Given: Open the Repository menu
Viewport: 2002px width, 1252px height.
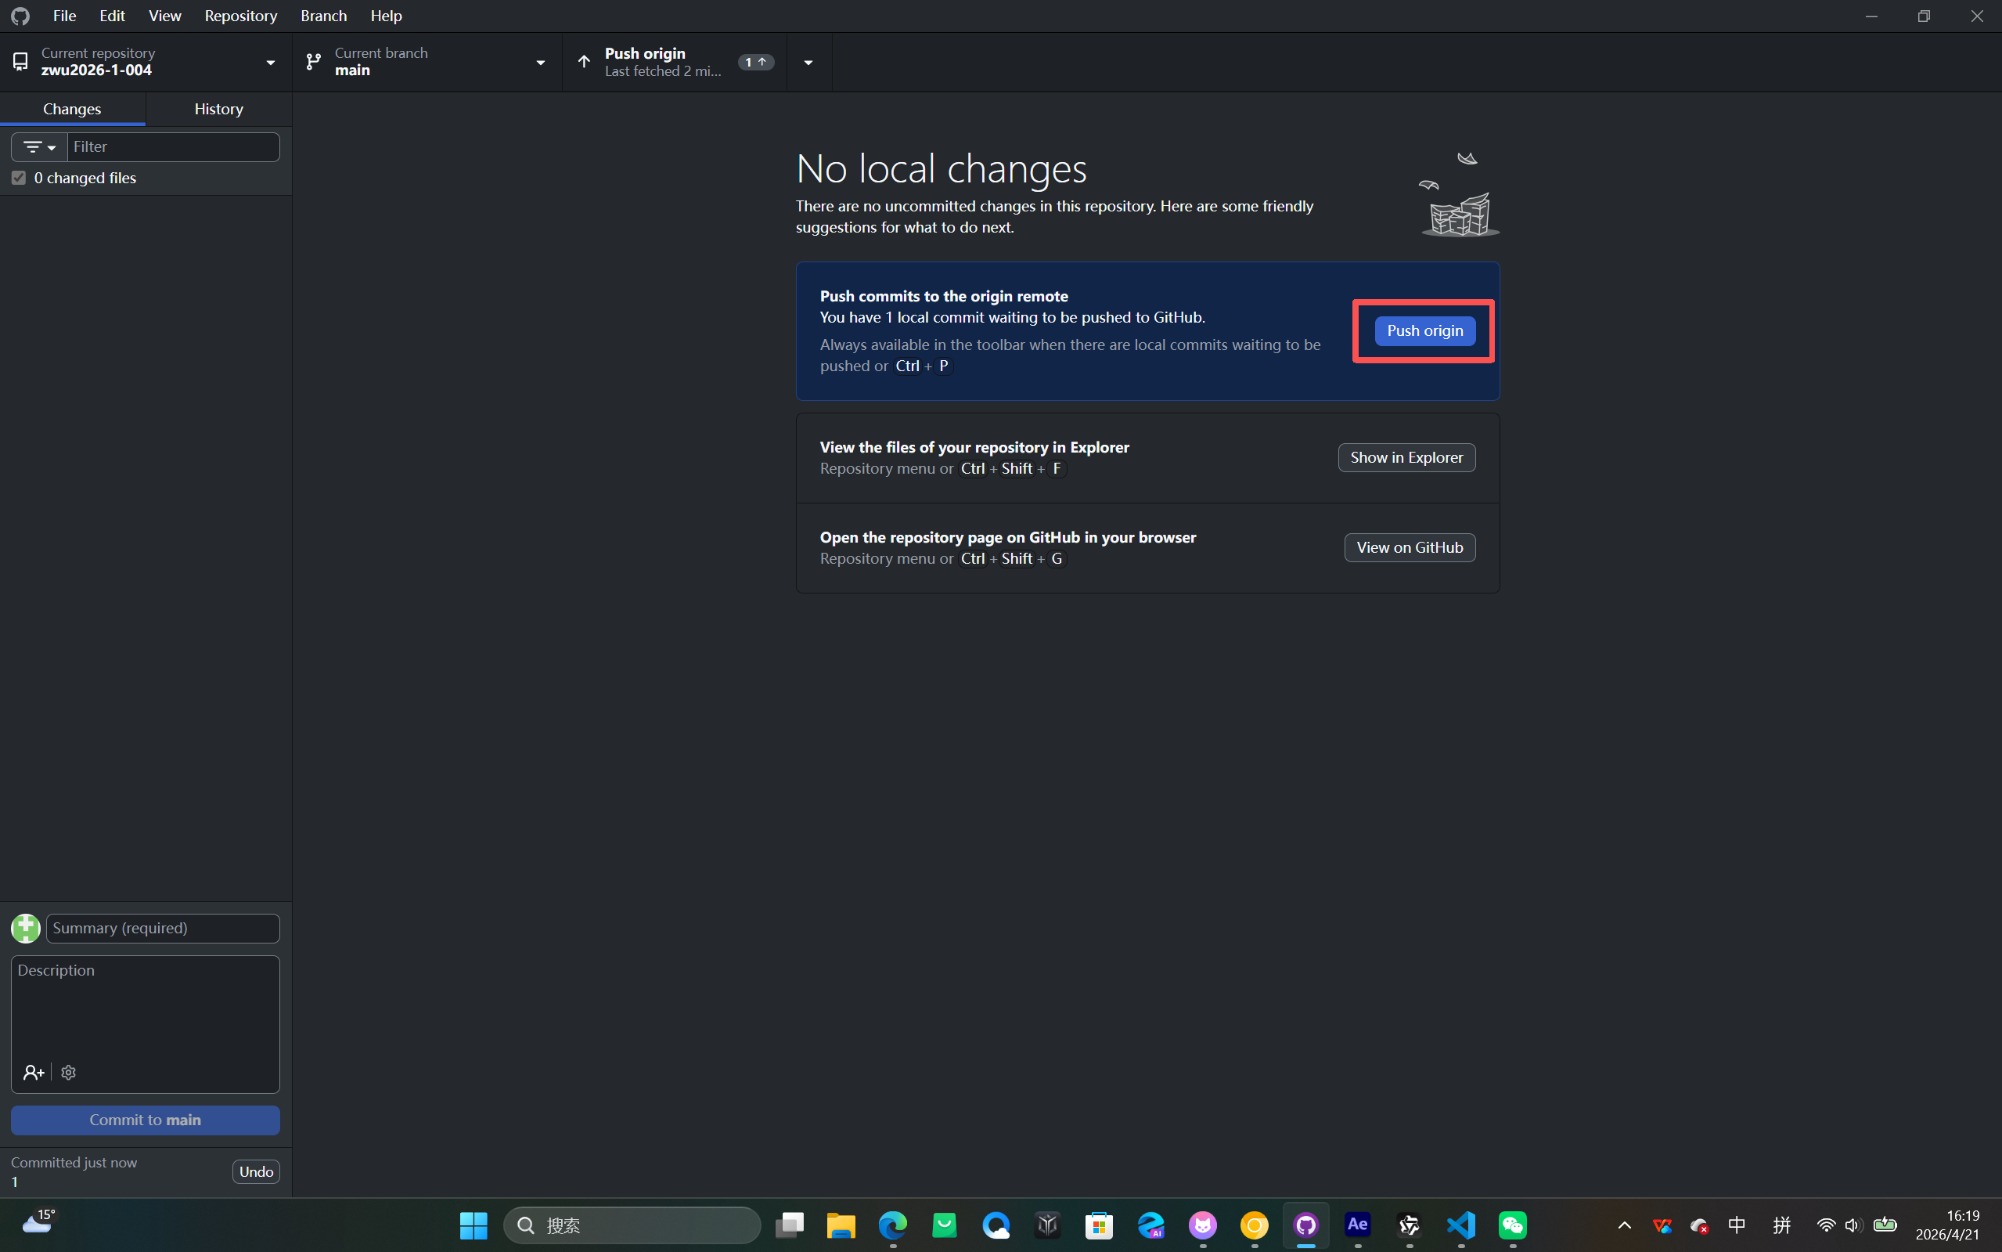Looking at the screenshot, I should point(241,16).
